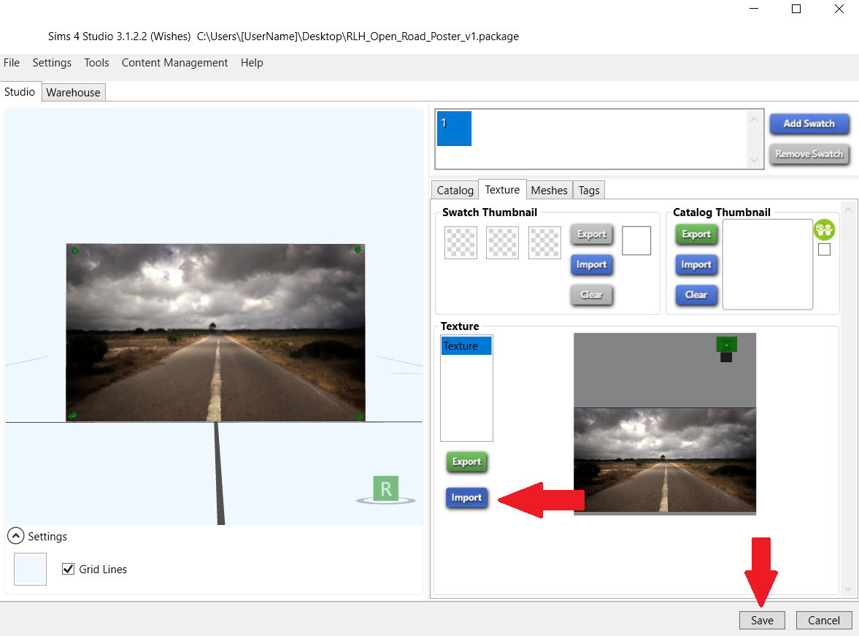Click the Clear button under Catalog Thumbnail
Image resolution: width=859 pixels, height=636 pixels.
point(696,295)
